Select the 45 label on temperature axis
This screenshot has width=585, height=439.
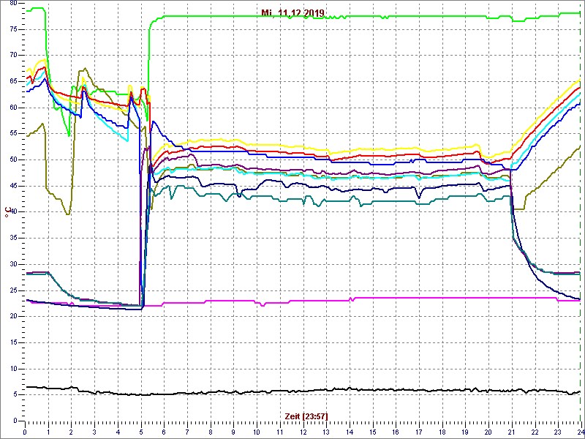click(x=13, y=186)
